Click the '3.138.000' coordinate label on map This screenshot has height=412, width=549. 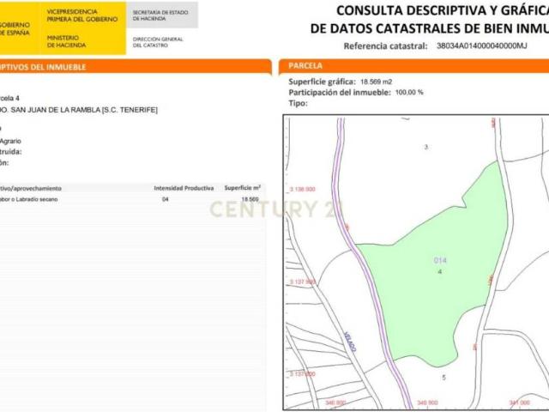pos(303,189)
